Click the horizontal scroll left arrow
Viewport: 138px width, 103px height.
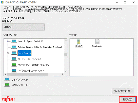tap(6, 74)
